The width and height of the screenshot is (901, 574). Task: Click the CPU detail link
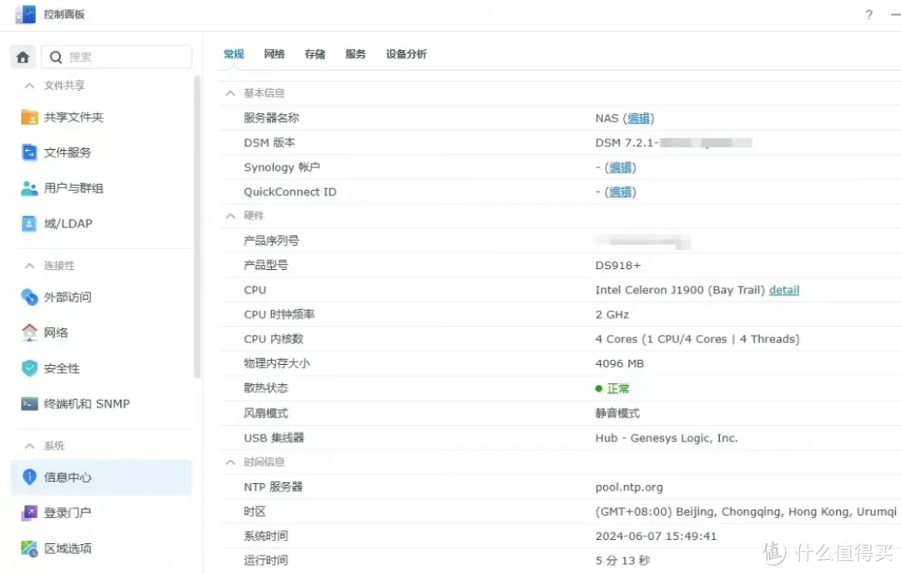coord(784,289)
